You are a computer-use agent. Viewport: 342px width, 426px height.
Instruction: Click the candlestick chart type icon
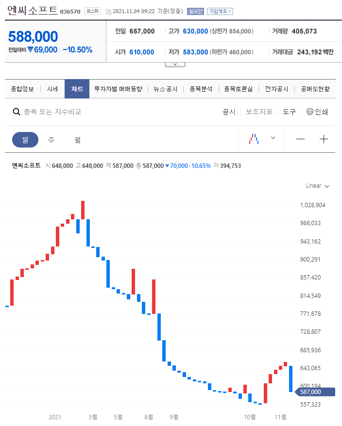tap(254, 139)
